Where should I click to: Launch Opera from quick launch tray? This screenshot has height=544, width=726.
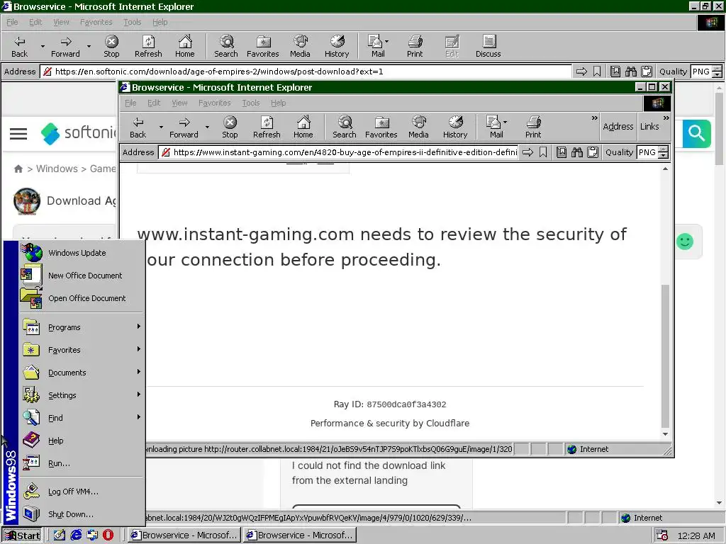pos(108,535)
